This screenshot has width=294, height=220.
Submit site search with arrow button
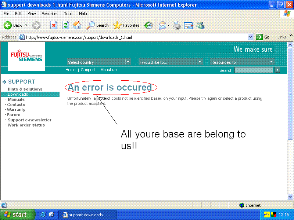pyautogui.click(x=277, y=70)
